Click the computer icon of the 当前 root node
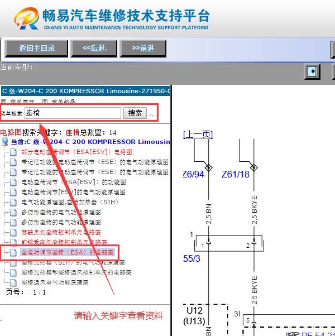This screenshot has width=335, height=336. click(5, 142)
